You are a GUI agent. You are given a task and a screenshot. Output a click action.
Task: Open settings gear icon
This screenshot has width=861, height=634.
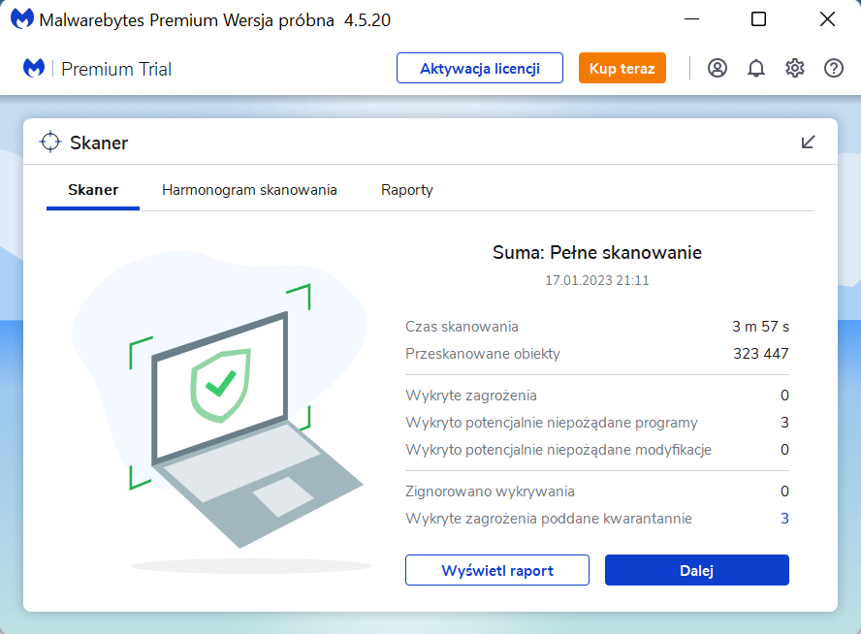pos(794,68)
